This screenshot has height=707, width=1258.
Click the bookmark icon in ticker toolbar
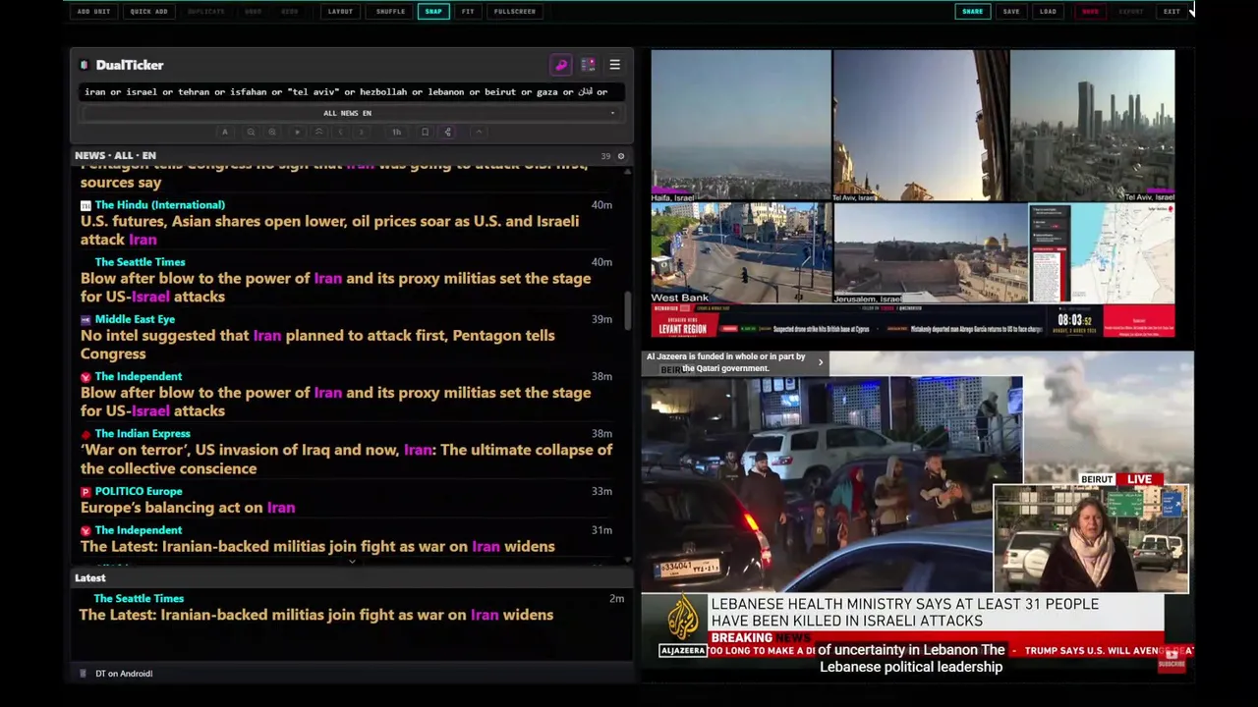coord(425,132)
